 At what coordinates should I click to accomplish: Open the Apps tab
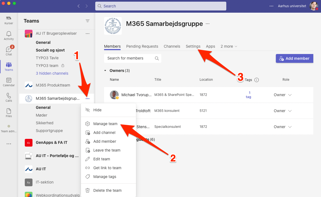click(x=210, y=47)
